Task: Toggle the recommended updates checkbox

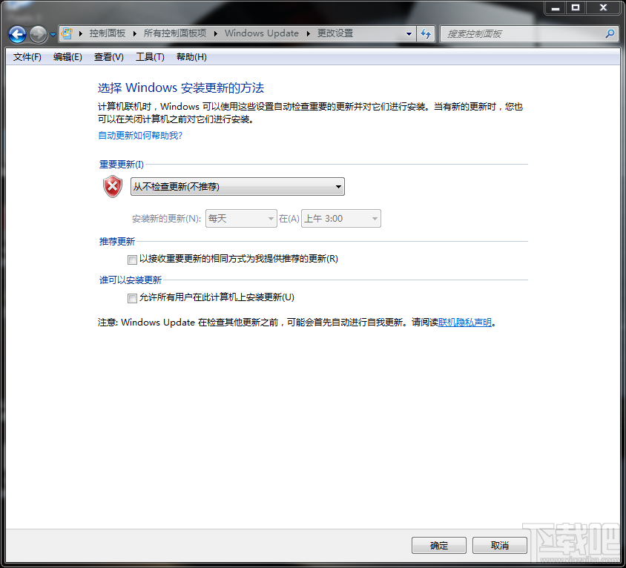Action: (x=132, y=260)
